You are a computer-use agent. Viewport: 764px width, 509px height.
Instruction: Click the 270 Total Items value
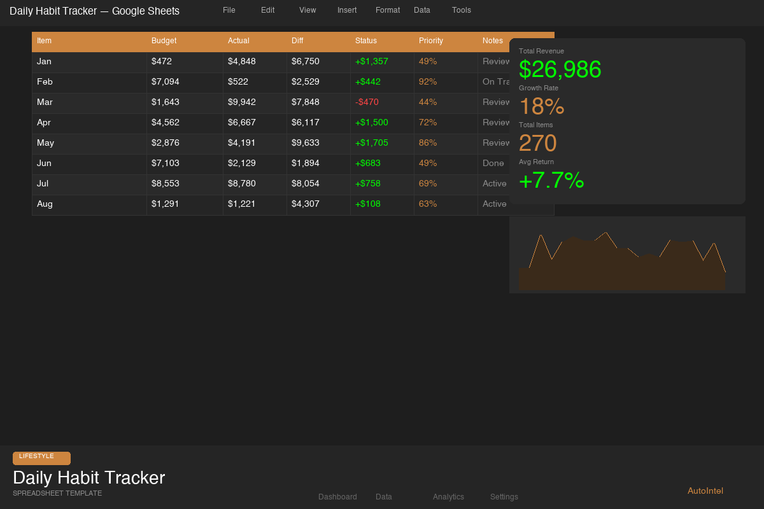click(538, 143)
